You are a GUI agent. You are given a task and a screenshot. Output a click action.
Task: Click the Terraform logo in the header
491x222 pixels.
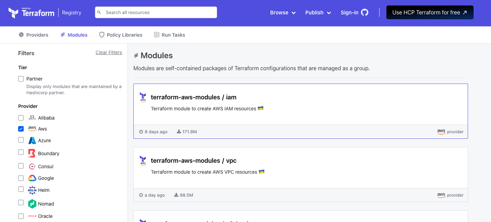pos(31,12)
